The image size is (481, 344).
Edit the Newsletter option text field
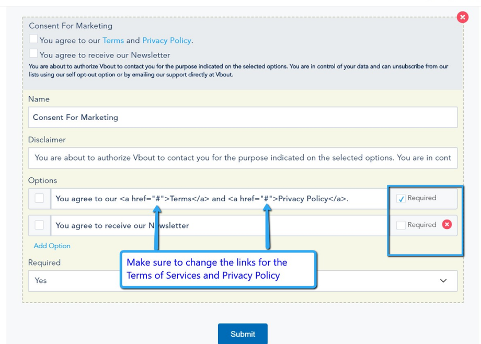[x=220, y=226]
